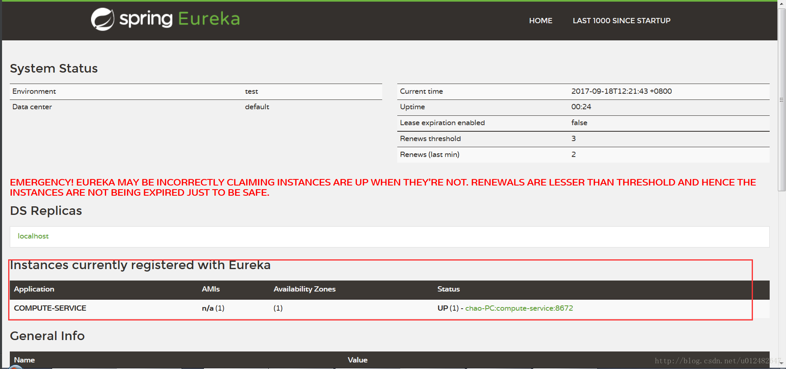Screen dimensions: 786x369
Task: Click the Name column header in General Info
Action: click(24, 360)
